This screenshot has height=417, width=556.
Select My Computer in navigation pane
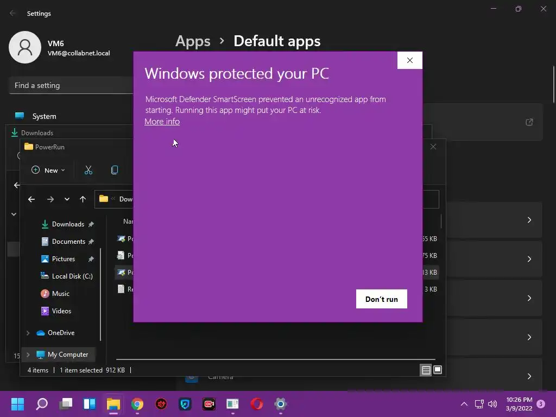tap(67, 355)
